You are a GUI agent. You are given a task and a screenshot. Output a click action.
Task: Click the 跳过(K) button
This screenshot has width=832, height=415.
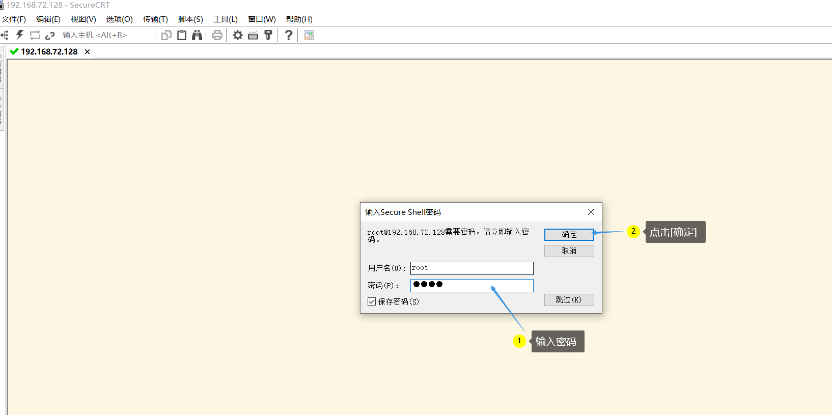pos(569,300)
